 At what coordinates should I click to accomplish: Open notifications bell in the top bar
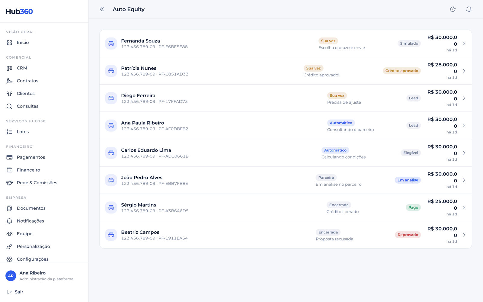coord(469,9)
